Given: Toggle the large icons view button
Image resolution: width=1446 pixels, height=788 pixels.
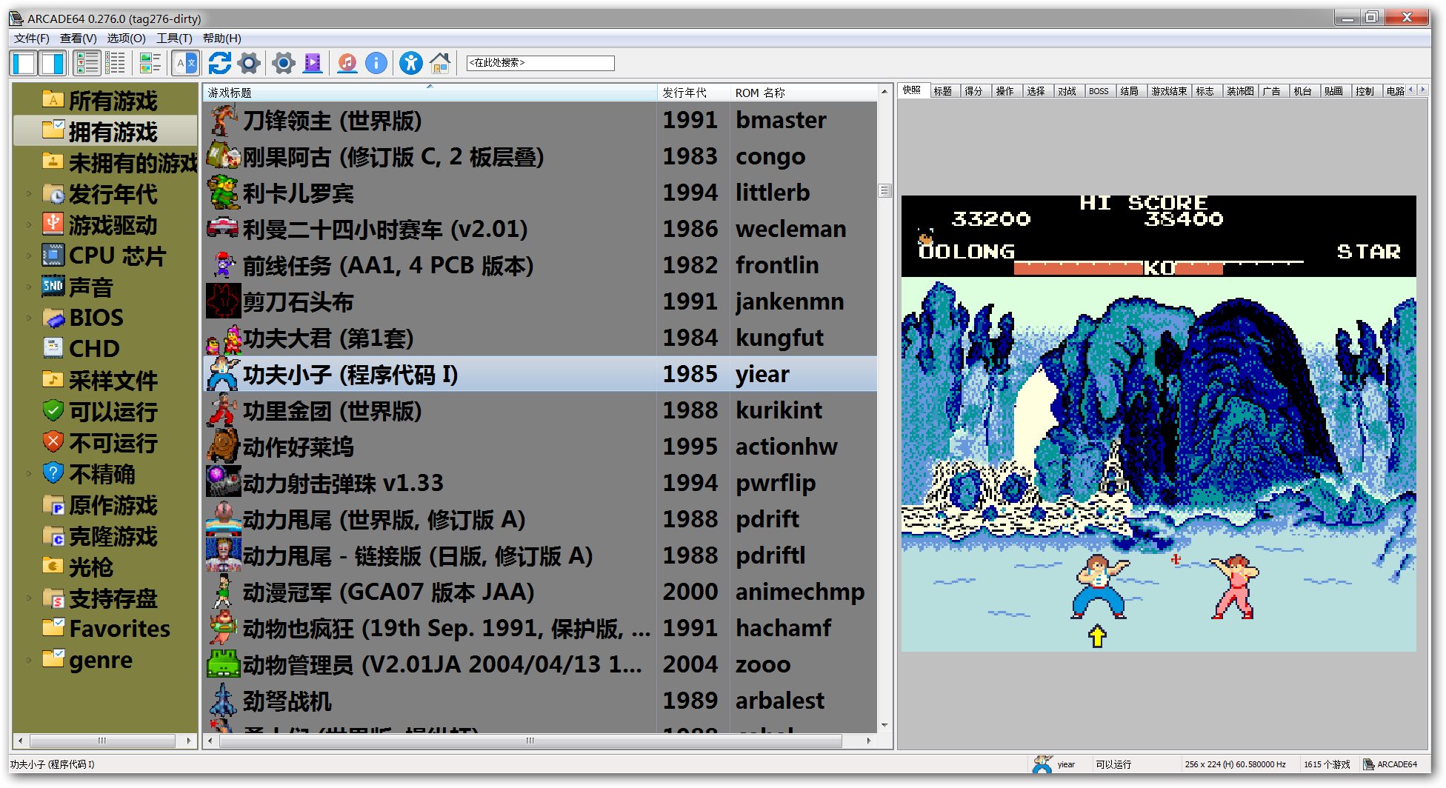Looking at the screenshot, I should pos(87,63).
